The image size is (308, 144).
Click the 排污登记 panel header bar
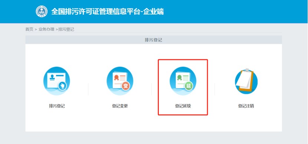pyautogui.click(x=154, y=40)
